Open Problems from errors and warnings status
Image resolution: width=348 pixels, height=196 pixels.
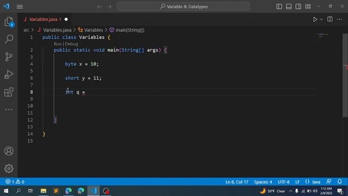[x=15, y=182]
